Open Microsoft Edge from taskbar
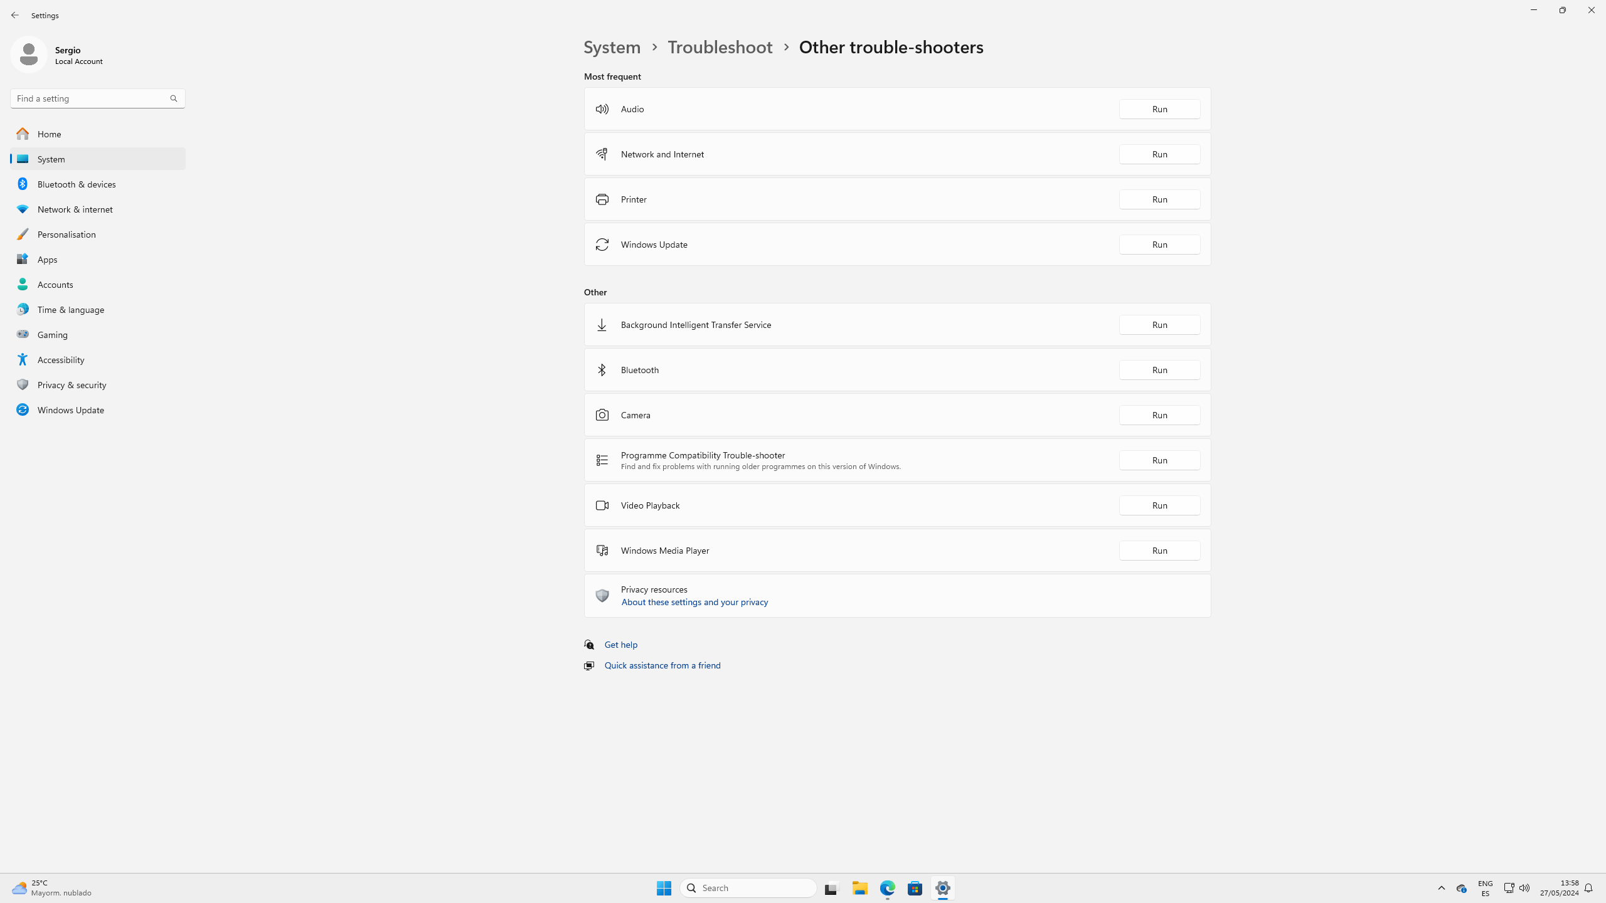Image resolution: width=1606 pixels, height=903 pixels. (887, 888)
